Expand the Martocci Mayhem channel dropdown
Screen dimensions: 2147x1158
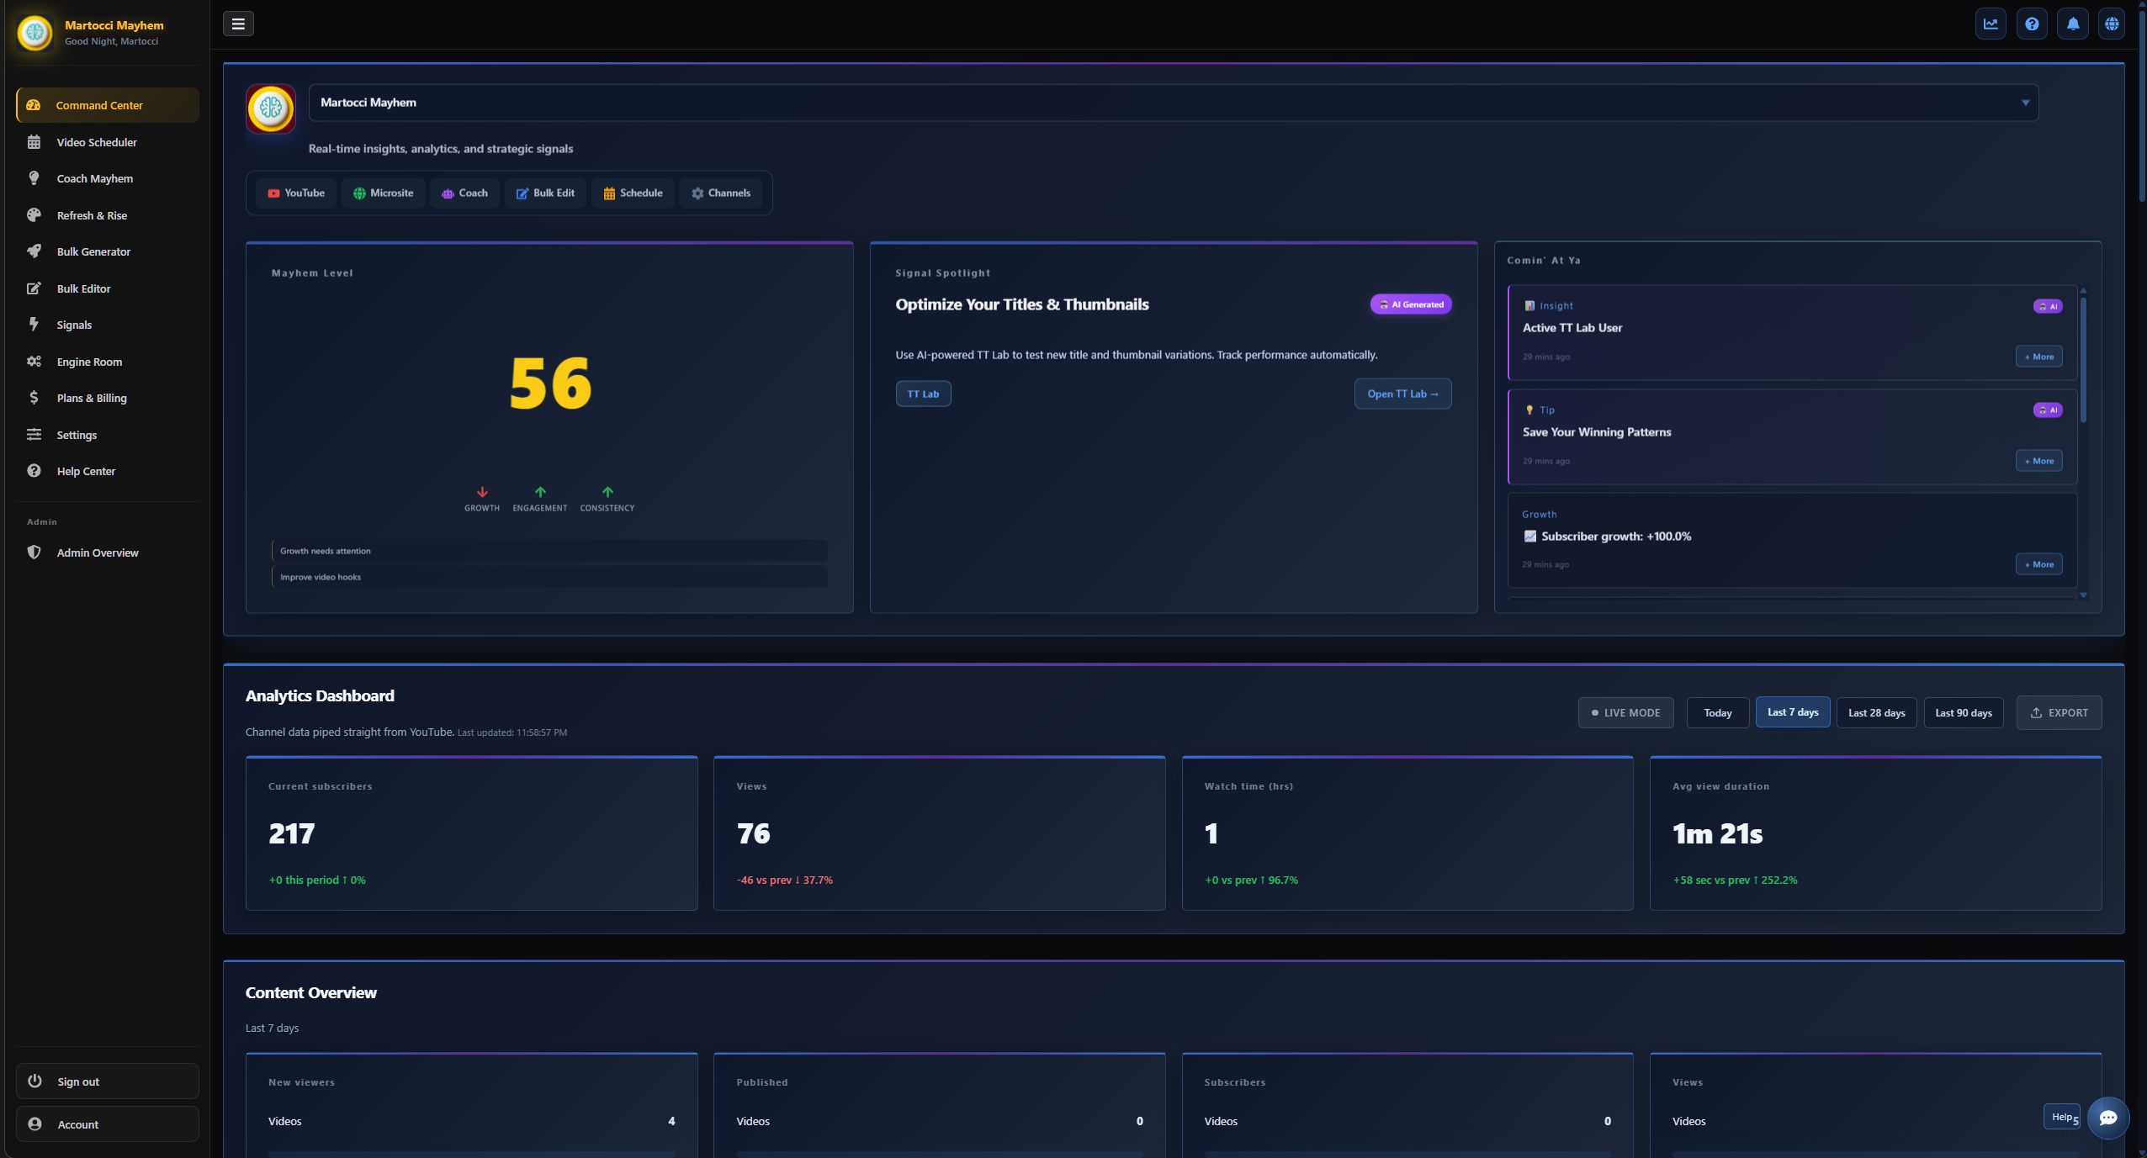click(2025, 103)
